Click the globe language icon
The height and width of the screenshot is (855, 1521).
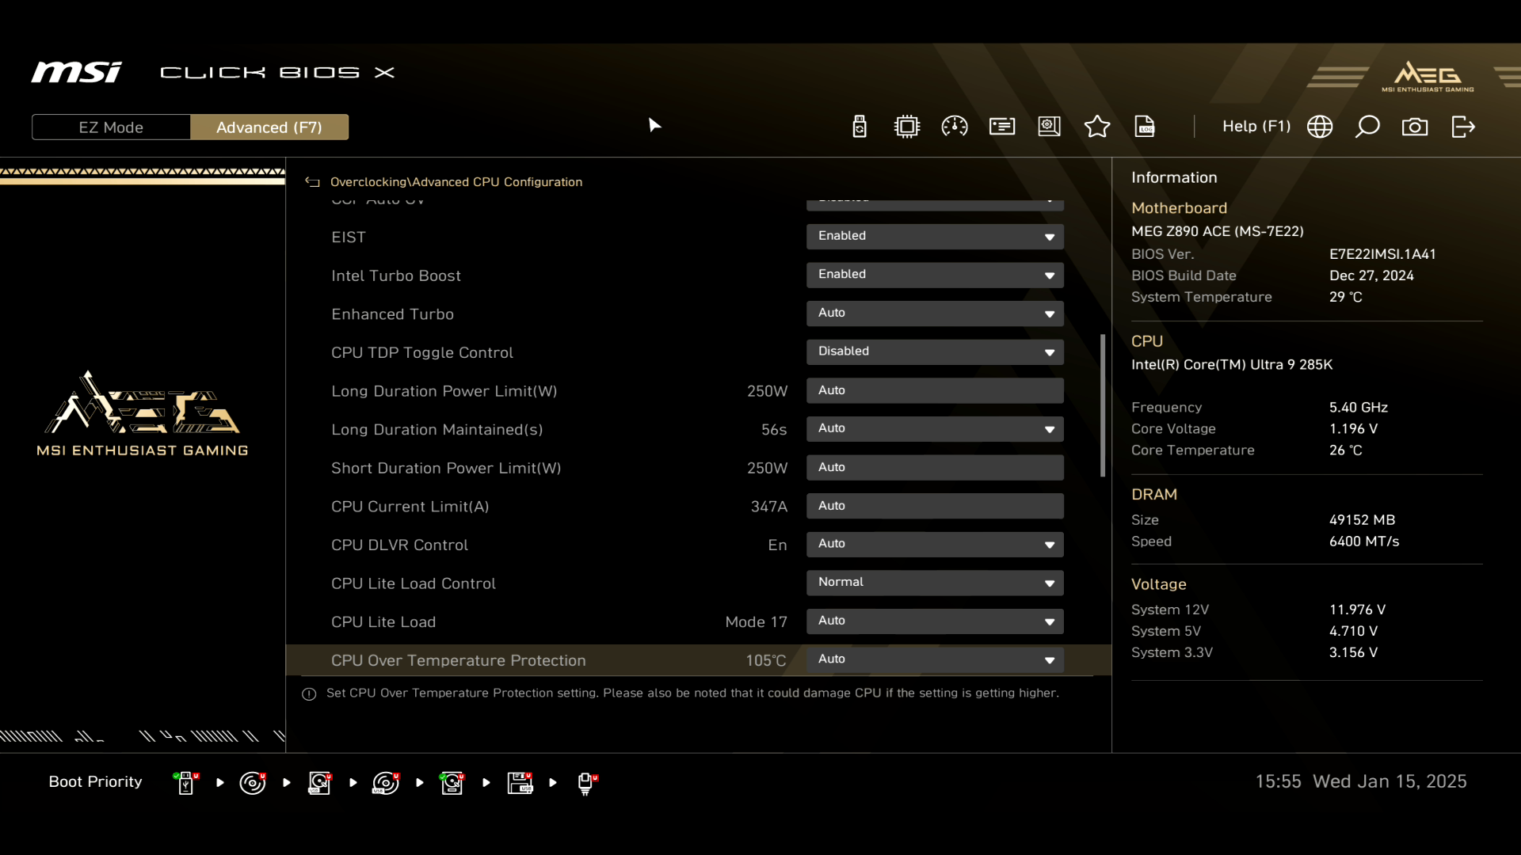point(1320,127)
